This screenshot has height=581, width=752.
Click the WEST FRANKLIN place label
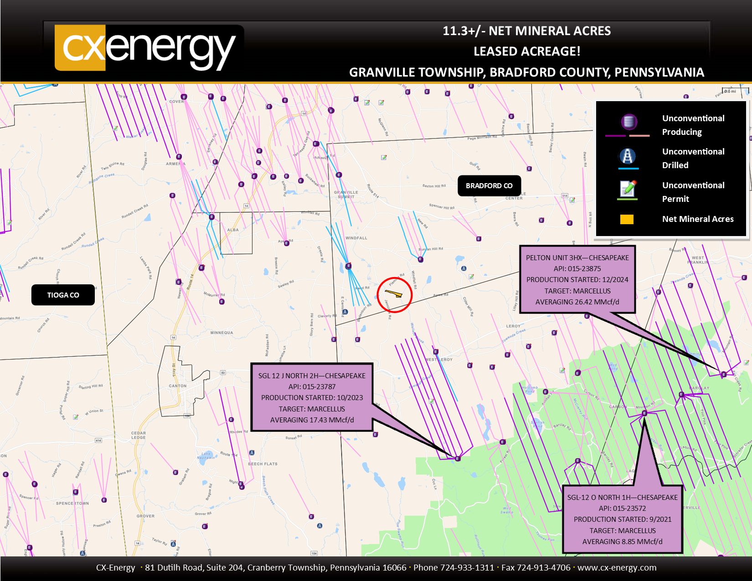click(x=698, y=260)
